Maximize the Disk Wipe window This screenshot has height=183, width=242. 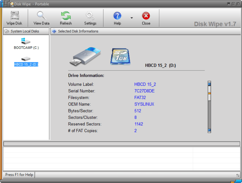pyautogui.click(x=233, y=4)
